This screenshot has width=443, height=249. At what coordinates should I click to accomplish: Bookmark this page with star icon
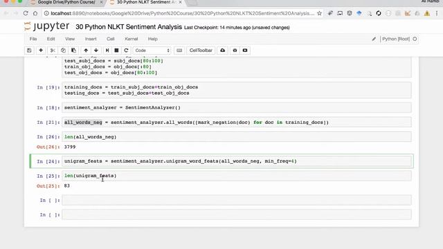coord(319,13)
